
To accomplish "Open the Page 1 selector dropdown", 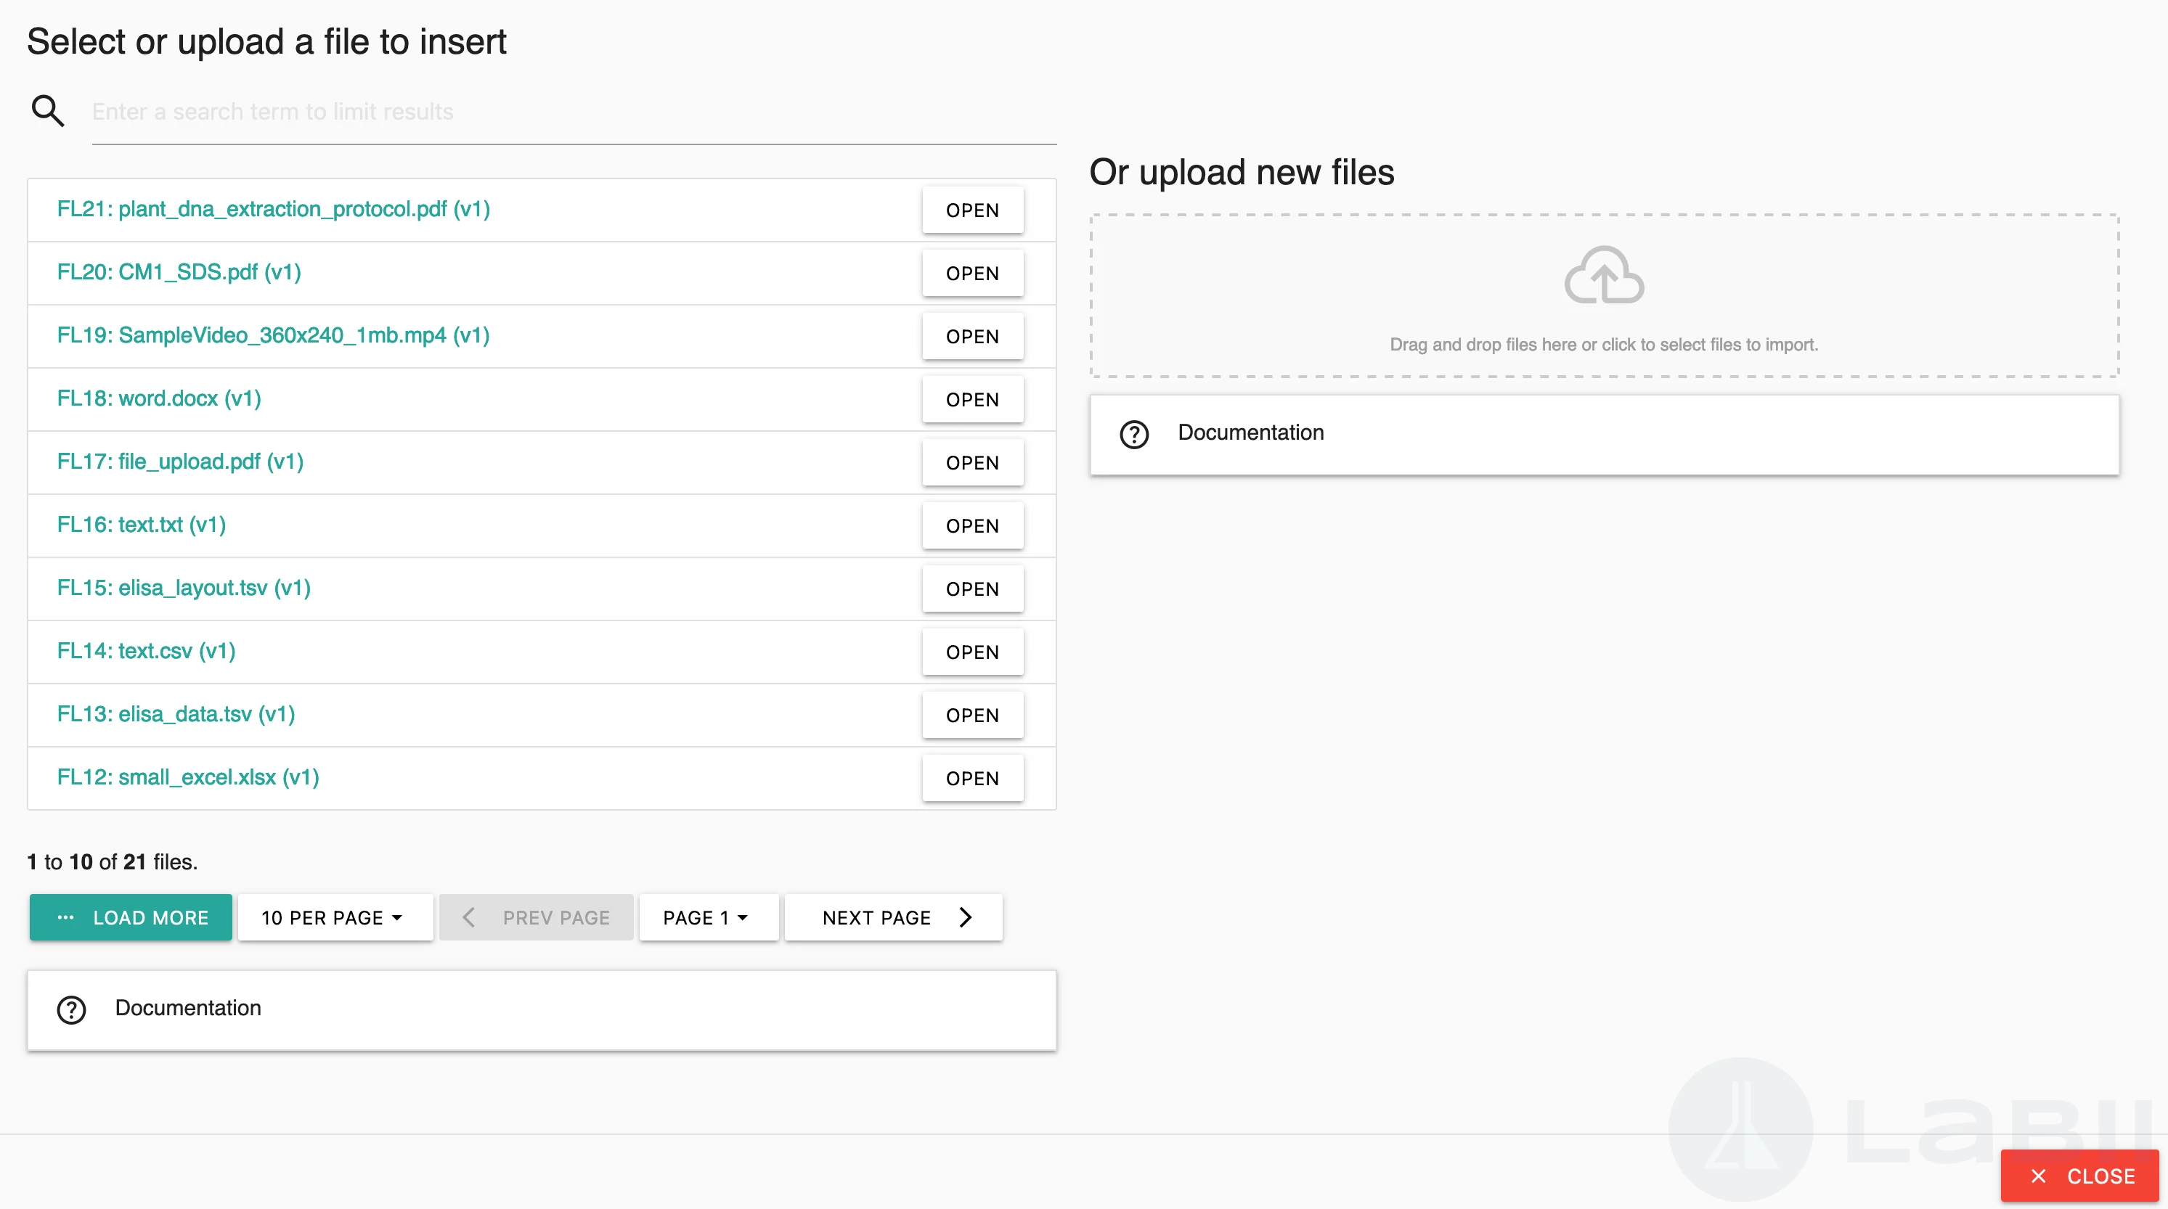I will click(707, 917).
